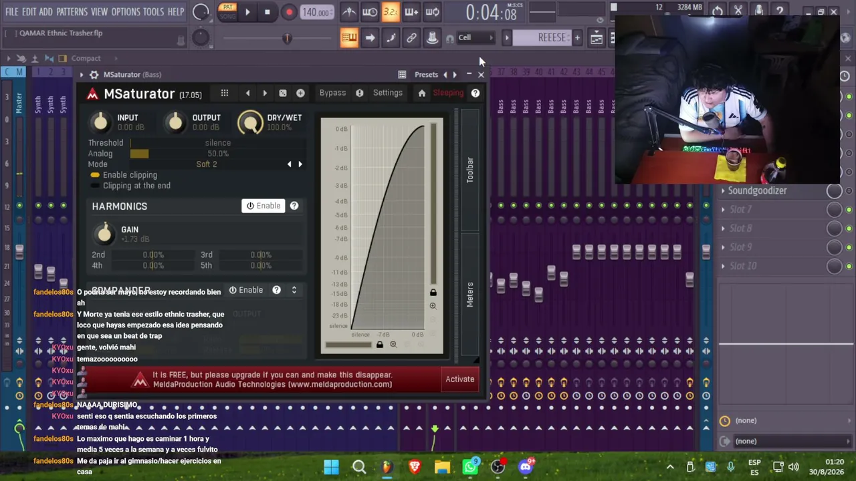
Task: Open the Compander section help icon
Action: click(x=276, y=290)
